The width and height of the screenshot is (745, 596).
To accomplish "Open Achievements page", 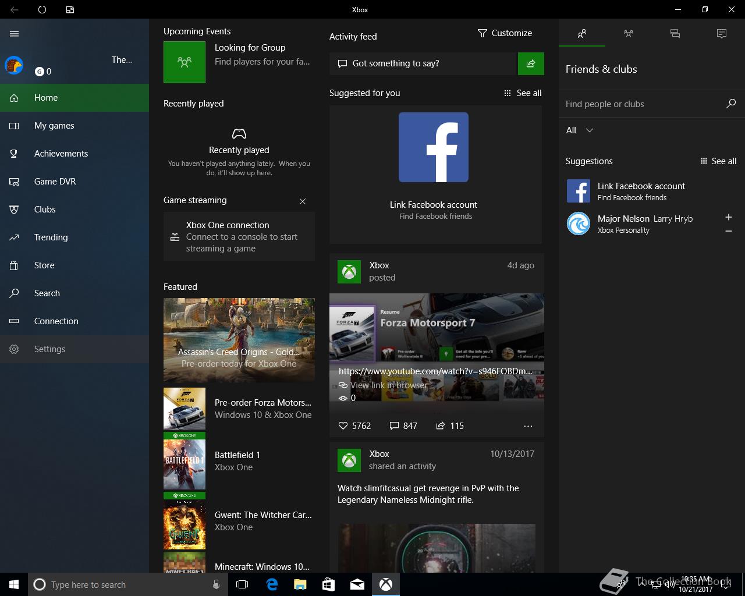I will coord(74,154).
